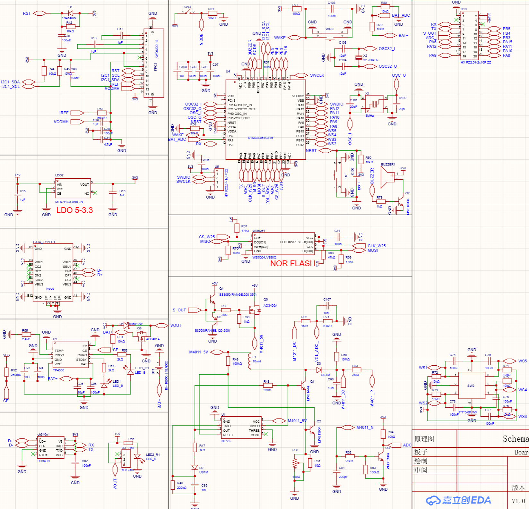
Task: Click the red LDO 5-3.3 text label
Action: 74,210
